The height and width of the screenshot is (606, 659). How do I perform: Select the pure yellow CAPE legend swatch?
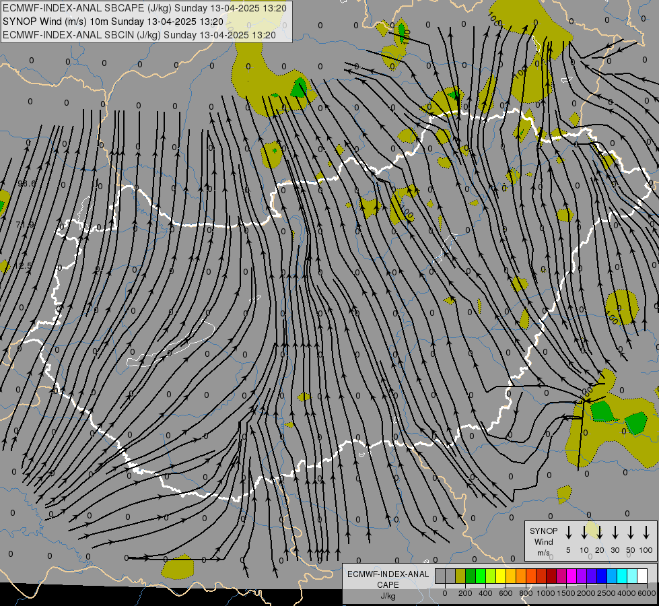tap(501, 576)
